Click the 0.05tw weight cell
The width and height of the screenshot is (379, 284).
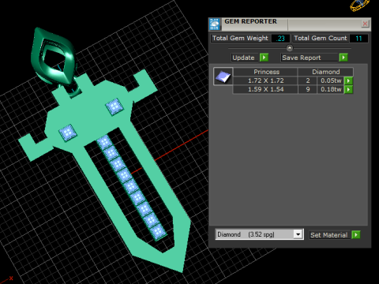point(331,80)
